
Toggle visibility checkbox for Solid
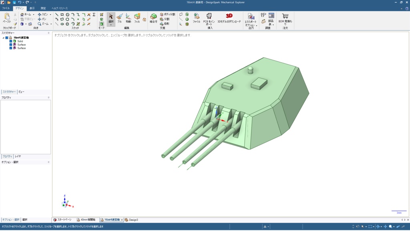pyautogui.click(x=11, y=41)
